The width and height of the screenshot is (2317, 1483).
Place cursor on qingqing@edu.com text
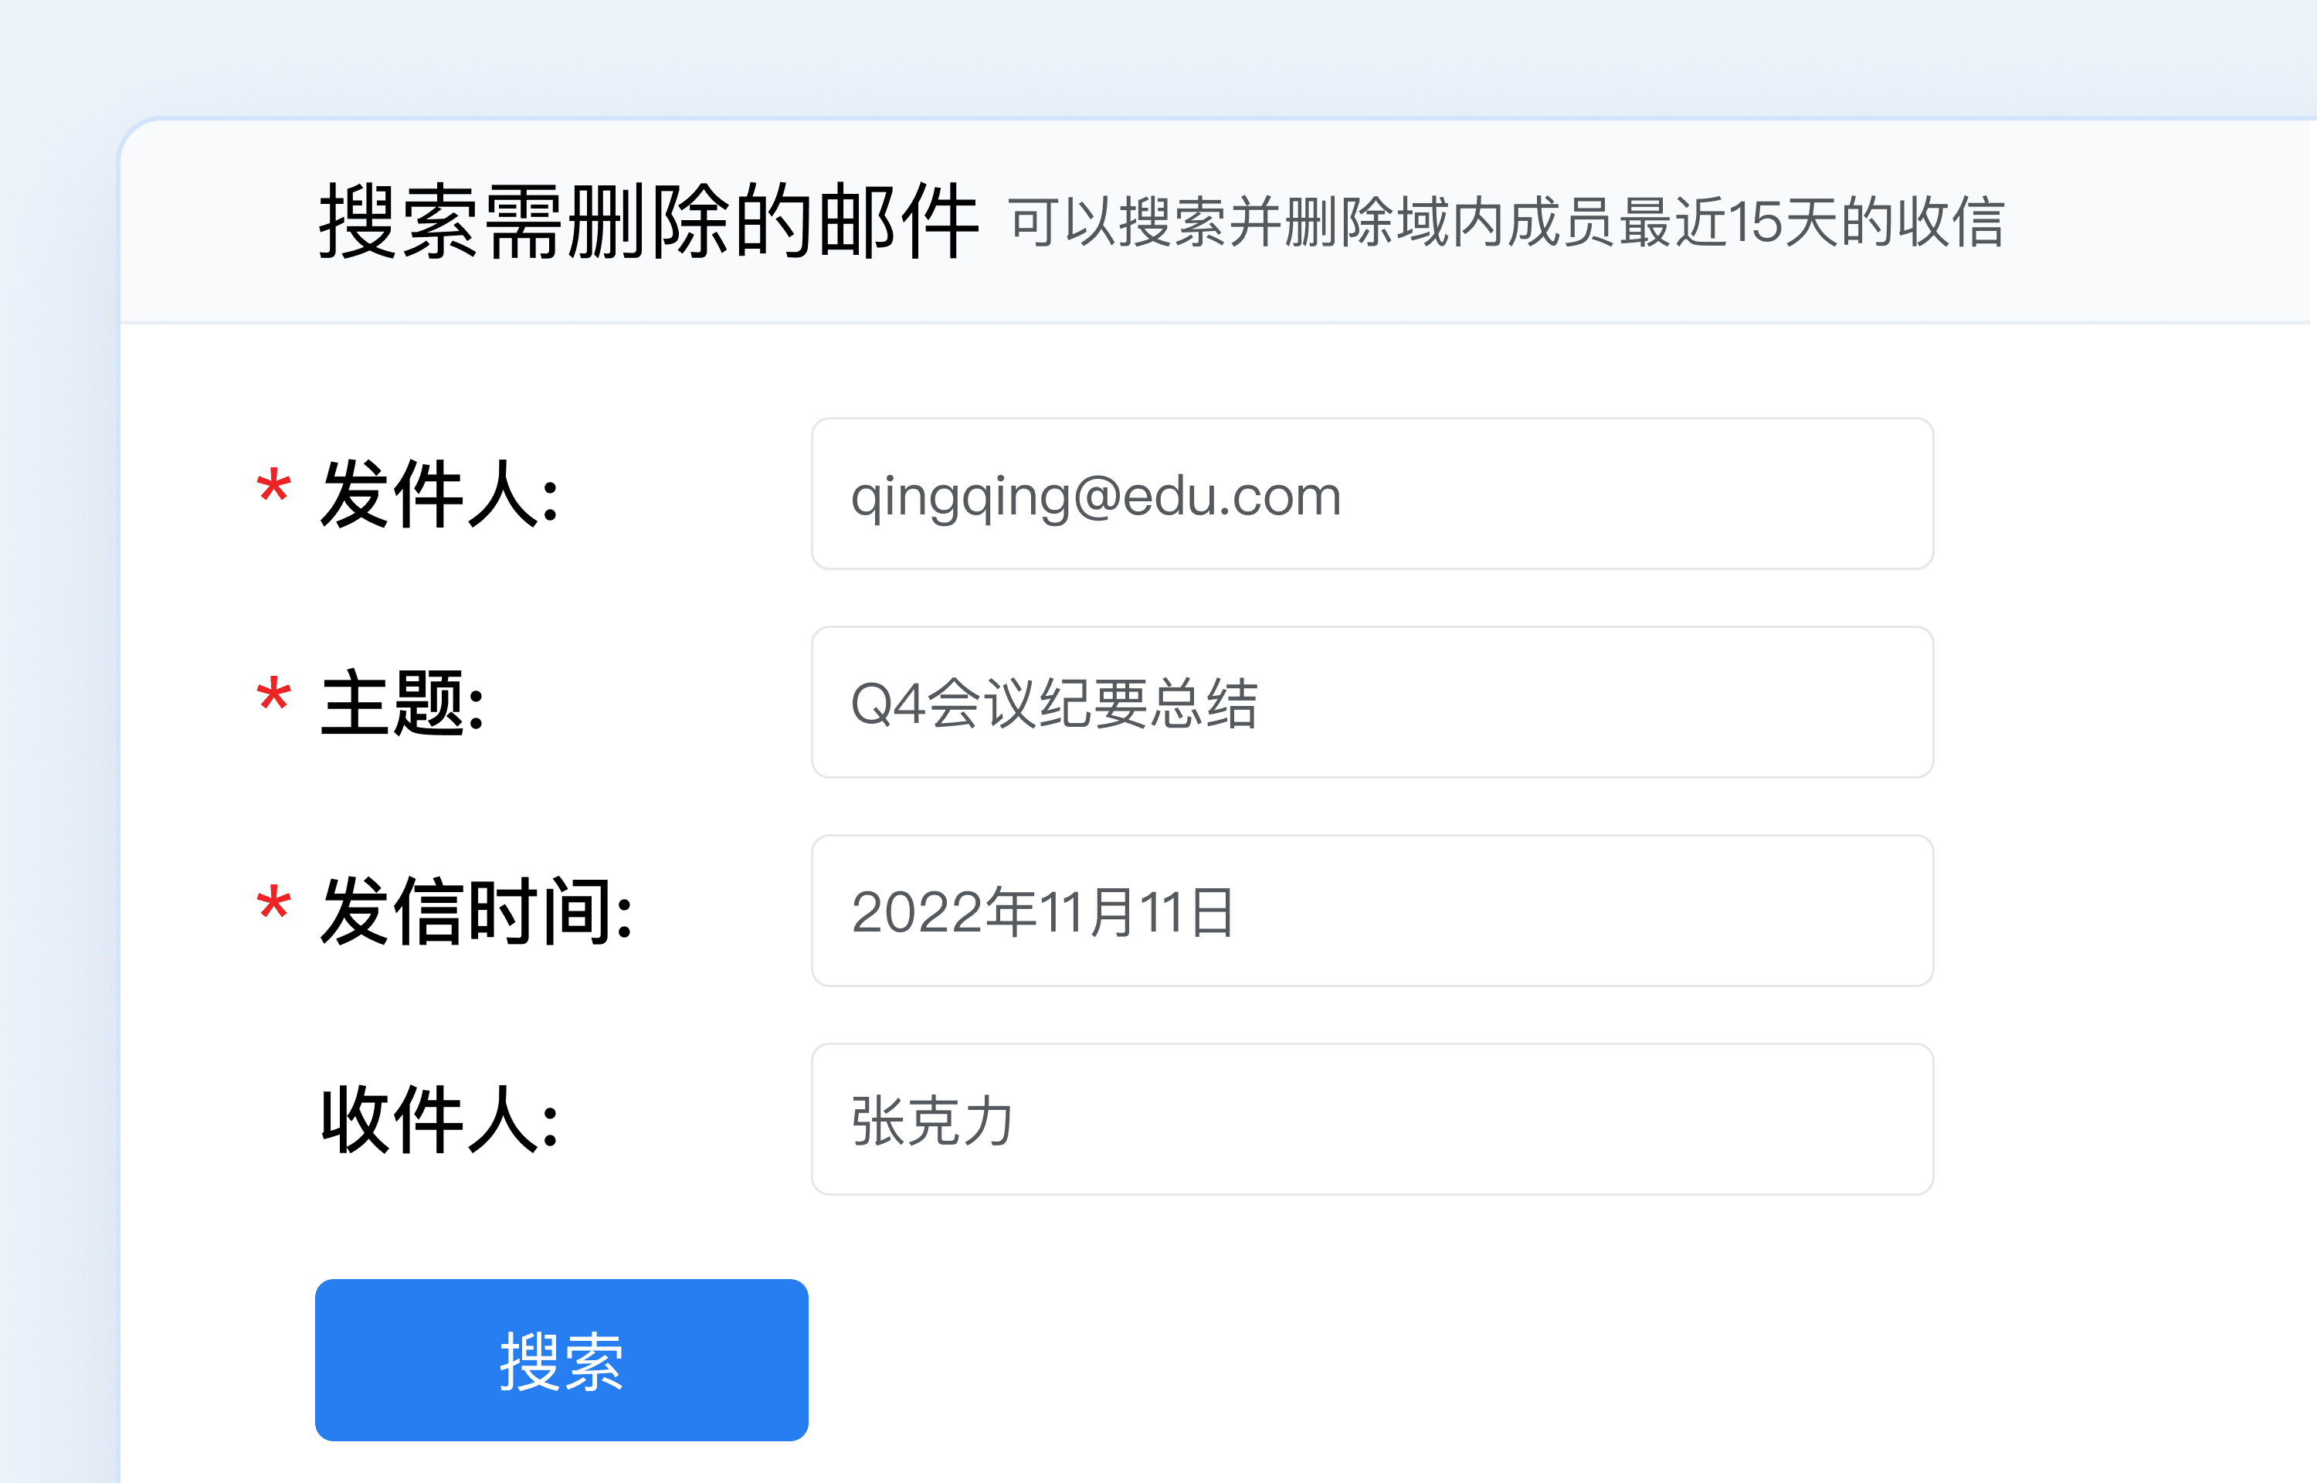[1095, 496]
